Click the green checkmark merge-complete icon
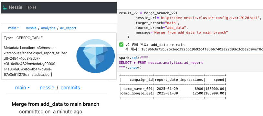The height and width of the screenshot is (116, 263). pyautogui.click(x=121, y=45)
